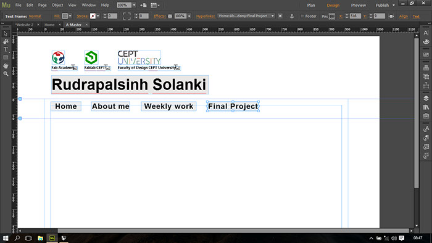Viewport: 432px width, 243px height.
Task: Open the Text link in control bar
Action: coord(416,16)
